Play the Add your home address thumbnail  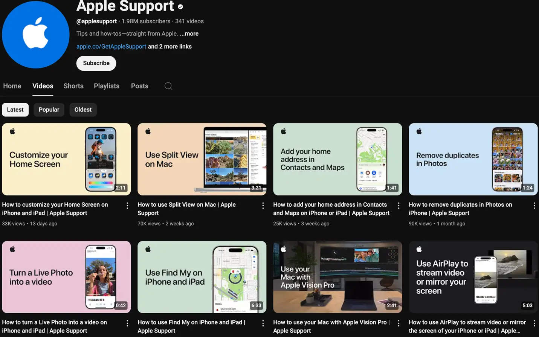pos(337,159)
